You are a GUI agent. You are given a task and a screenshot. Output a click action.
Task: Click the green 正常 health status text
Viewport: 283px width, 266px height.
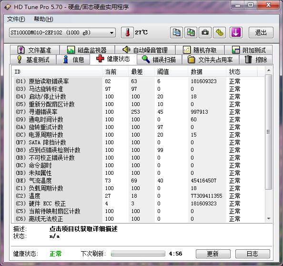(x=55, y=254)
